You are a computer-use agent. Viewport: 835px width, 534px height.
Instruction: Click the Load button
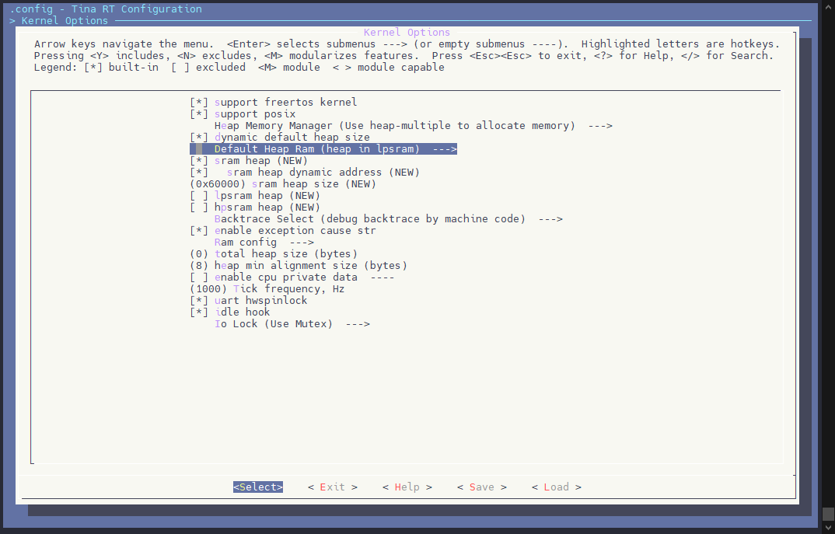pos(556,487)
